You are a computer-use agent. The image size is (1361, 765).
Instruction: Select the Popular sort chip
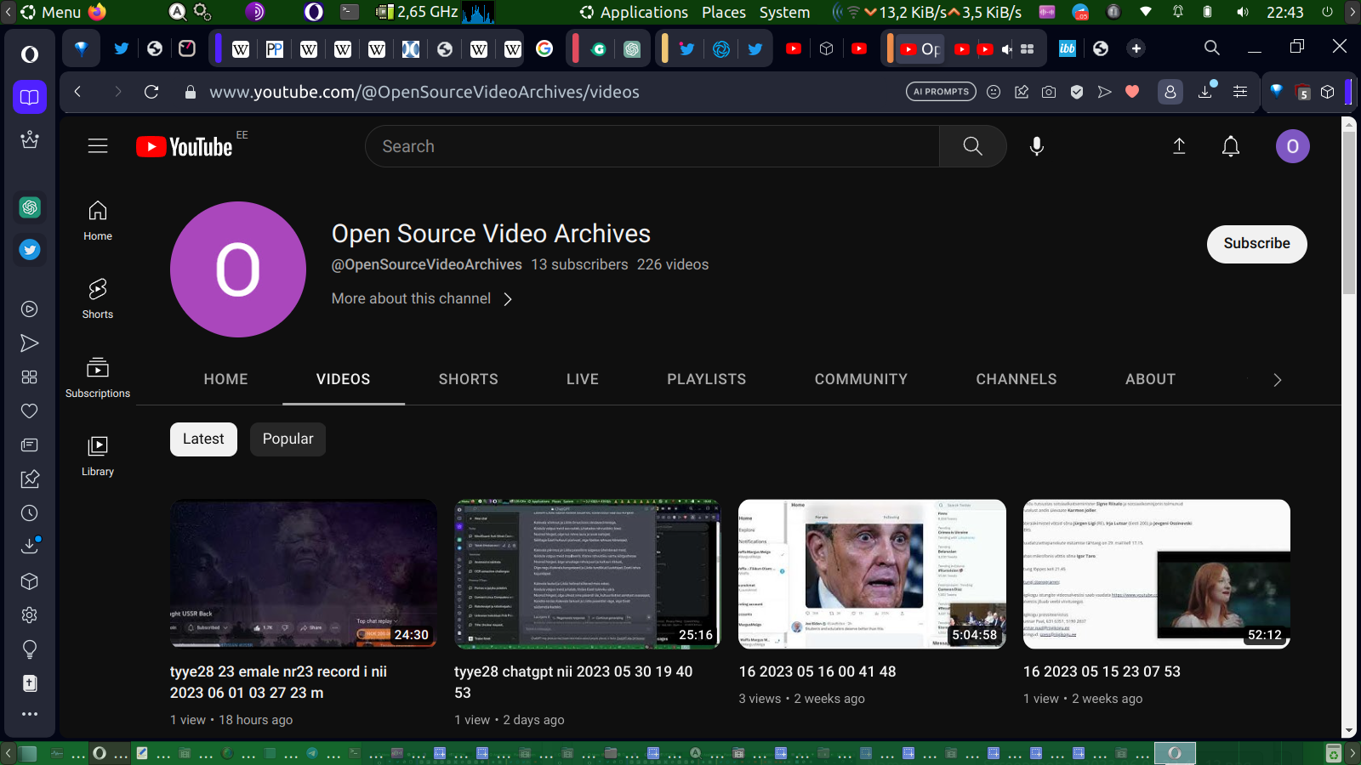pyautogui.click(x=288, y=439)
